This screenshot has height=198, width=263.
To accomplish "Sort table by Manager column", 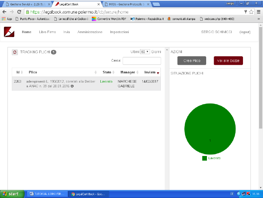I will 129,72.
